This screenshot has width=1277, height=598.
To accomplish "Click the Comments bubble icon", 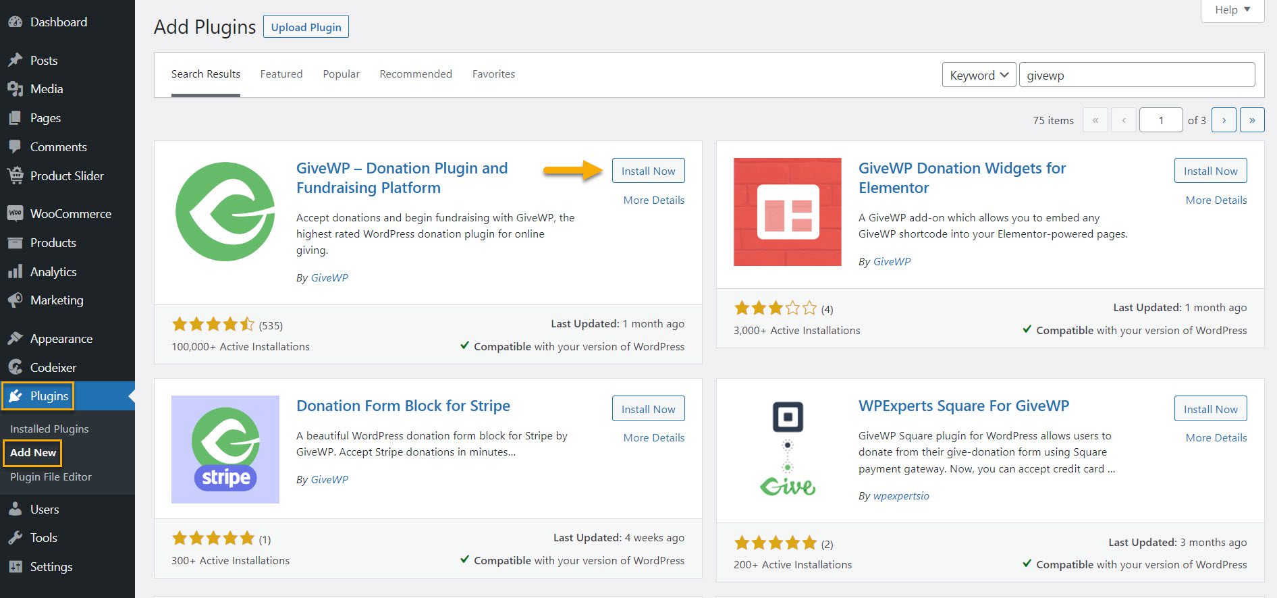I will 15,146.
